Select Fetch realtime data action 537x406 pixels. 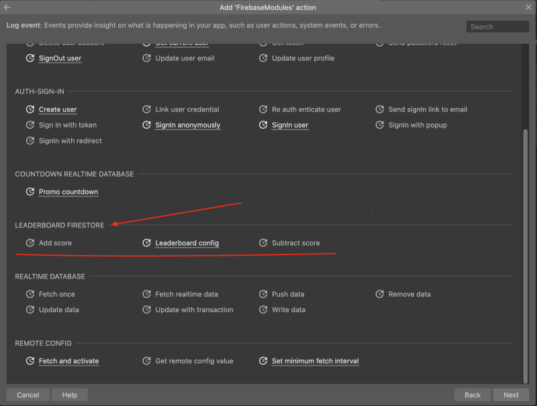[187, 294]
